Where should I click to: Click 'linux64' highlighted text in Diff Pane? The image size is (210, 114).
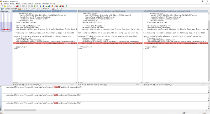point(57,87)
